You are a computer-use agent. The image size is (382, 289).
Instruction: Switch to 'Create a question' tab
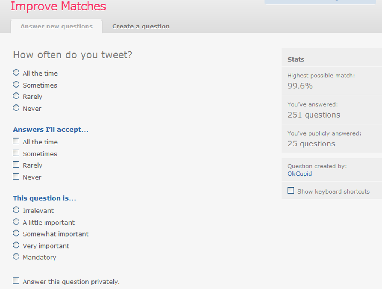click(x=141, y=26)
